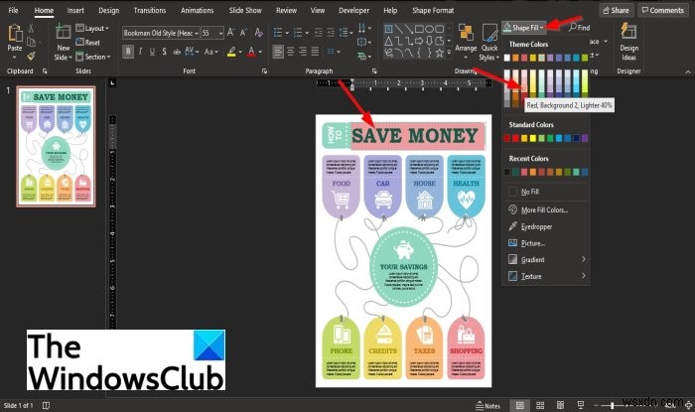Select the right arrow shape in gallery

pyautogui.click(x=418, y=42)
